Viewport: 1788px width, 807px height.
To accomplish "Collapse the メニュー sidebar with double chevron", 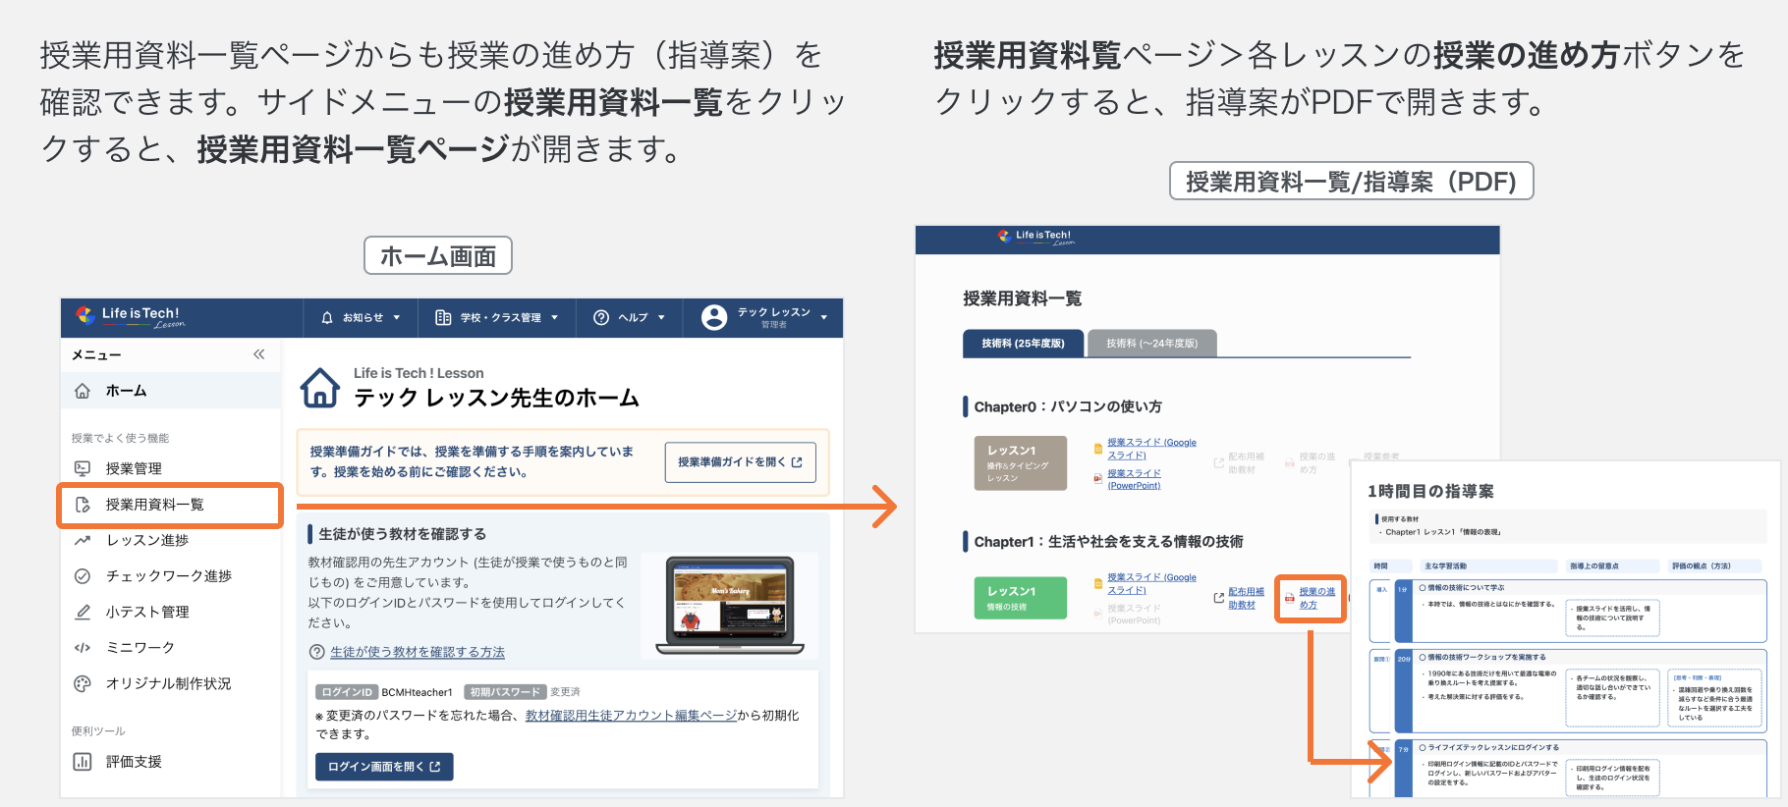I will [259, 354].
